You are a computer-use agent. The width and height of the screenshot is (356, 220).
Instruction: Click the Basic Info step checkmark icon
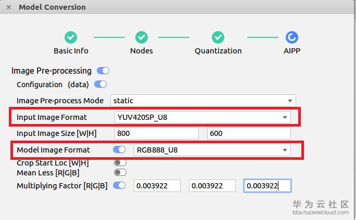pyautogui.click(x=71, y=37)
